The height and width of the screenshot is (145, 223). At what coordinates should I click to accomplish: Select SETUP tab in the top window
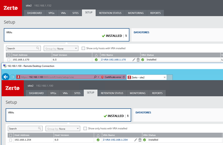click(89, 13)
